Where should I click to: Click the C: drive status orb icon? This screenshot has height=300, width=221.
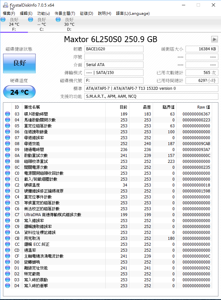(31, 20)
